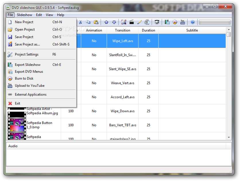This screenshot has height=181, width=240.
Task: Choose Open Project from the File menu
Action: (41, 29)
